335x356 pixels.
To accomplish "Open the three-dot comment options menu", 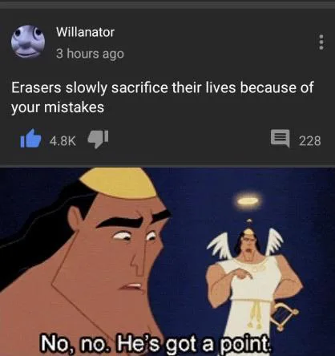I will 321,42.
